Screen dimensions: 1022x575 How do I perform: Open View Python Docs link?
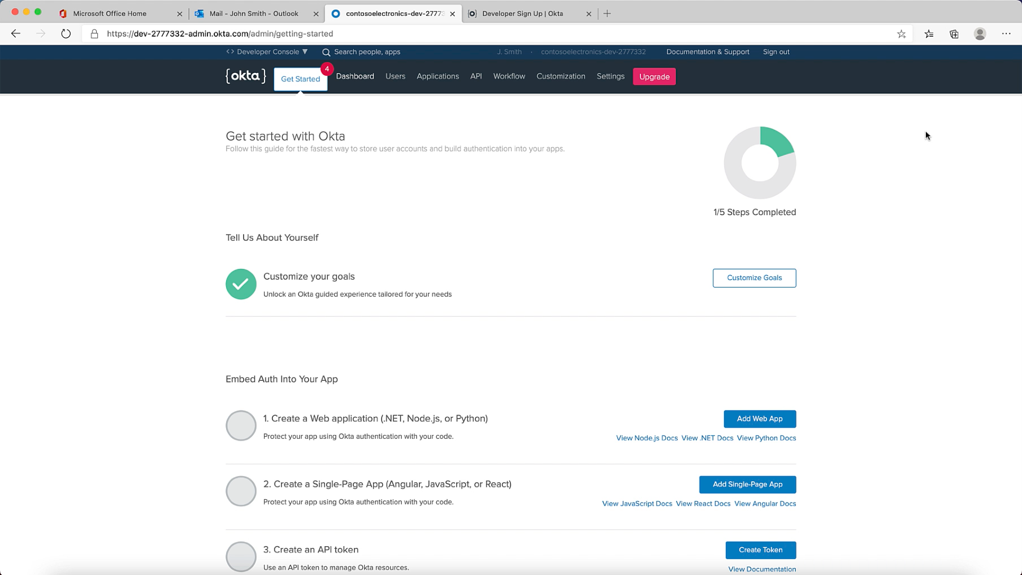[x=766, y=438]
